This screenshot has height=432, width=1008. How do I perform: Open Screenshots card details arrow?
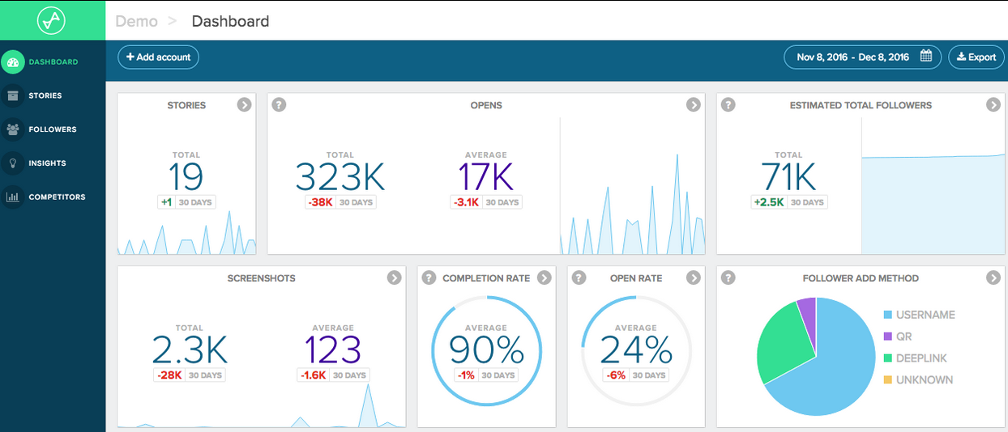[394, 278]
